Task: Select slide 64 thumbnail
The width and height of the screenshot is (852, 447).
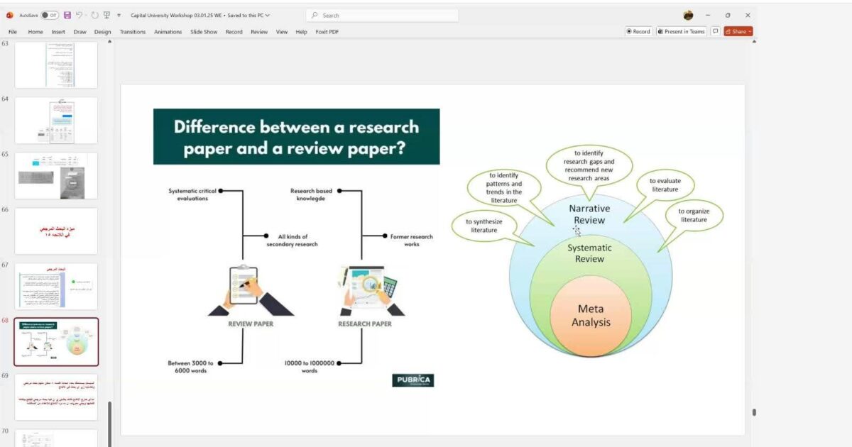Action: [x=56, y=120]
